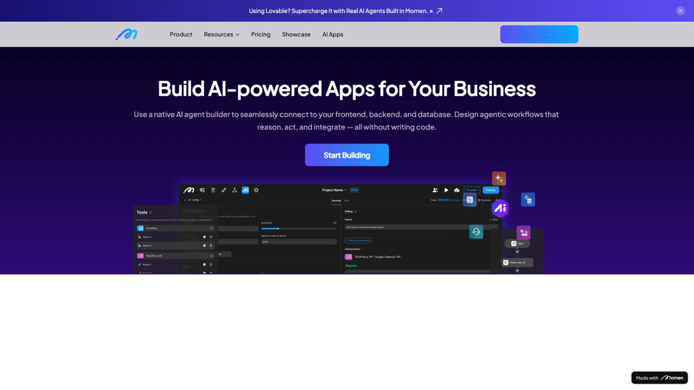Select the Check_user_id node in the flow
Screen dimensions: 694x390
coord(517,263)
